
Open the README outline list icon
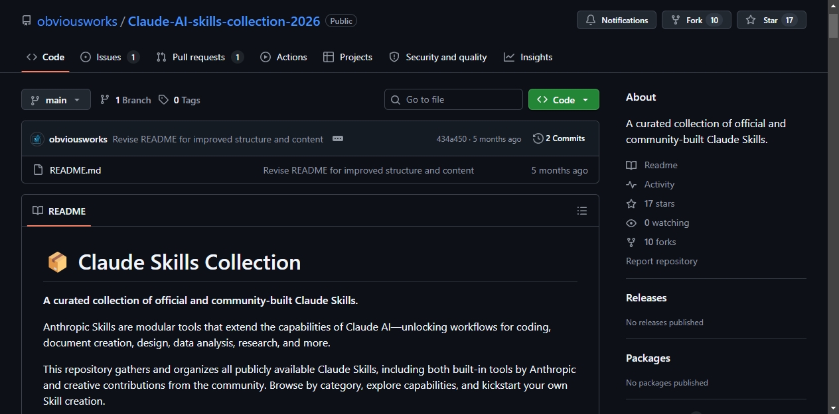point(582,211)
